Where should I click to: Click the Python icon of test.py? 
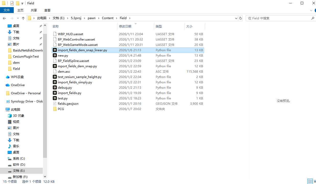pos(55,98)
